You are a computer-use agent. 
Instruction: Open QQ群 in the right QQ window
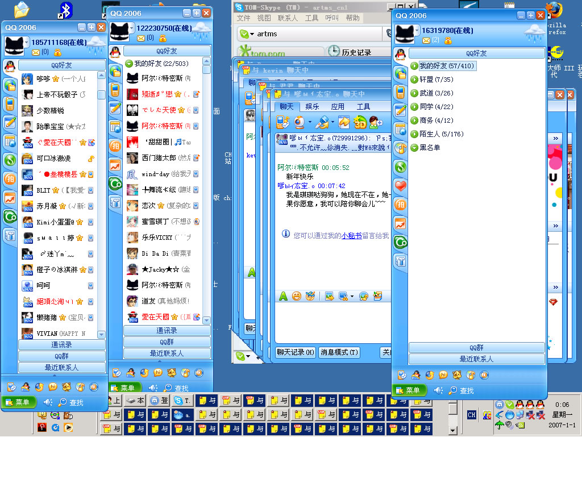[x=477, y=348]
